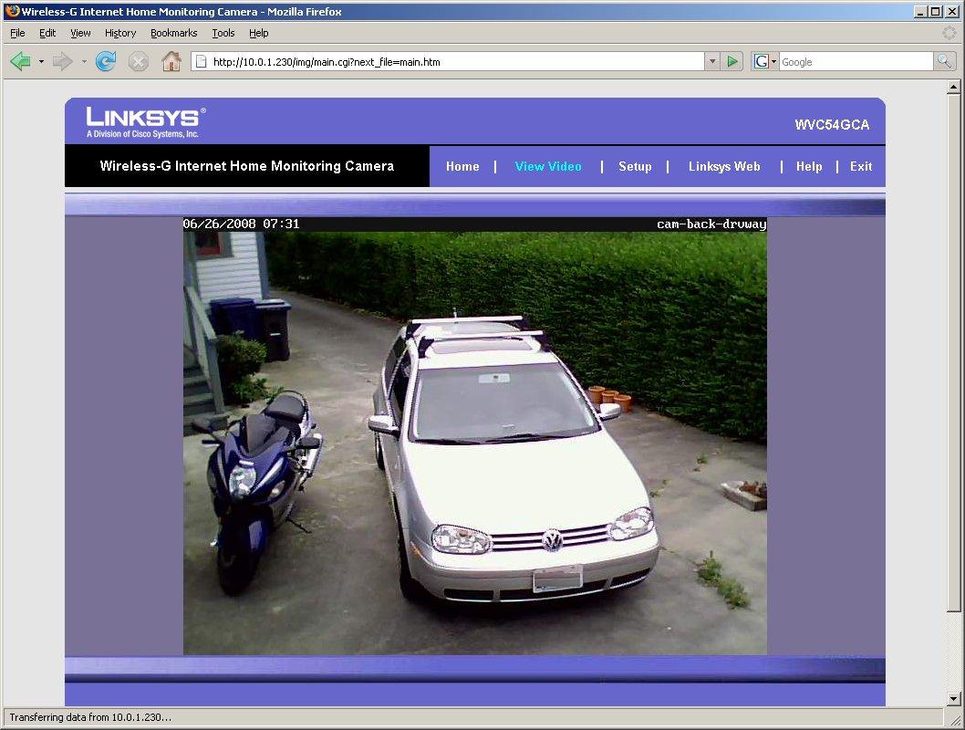Open the Bookmarks menu
965x730 pixels.
[x=173, y=33]
